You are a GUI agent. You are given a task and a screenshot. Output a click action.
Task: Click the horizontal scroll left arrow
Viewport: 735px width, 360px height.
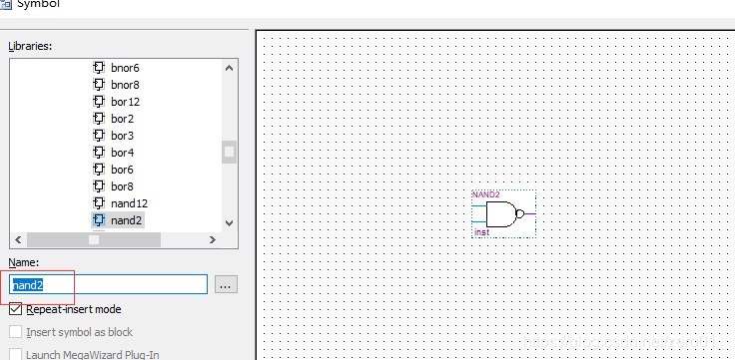pos(18,239)
